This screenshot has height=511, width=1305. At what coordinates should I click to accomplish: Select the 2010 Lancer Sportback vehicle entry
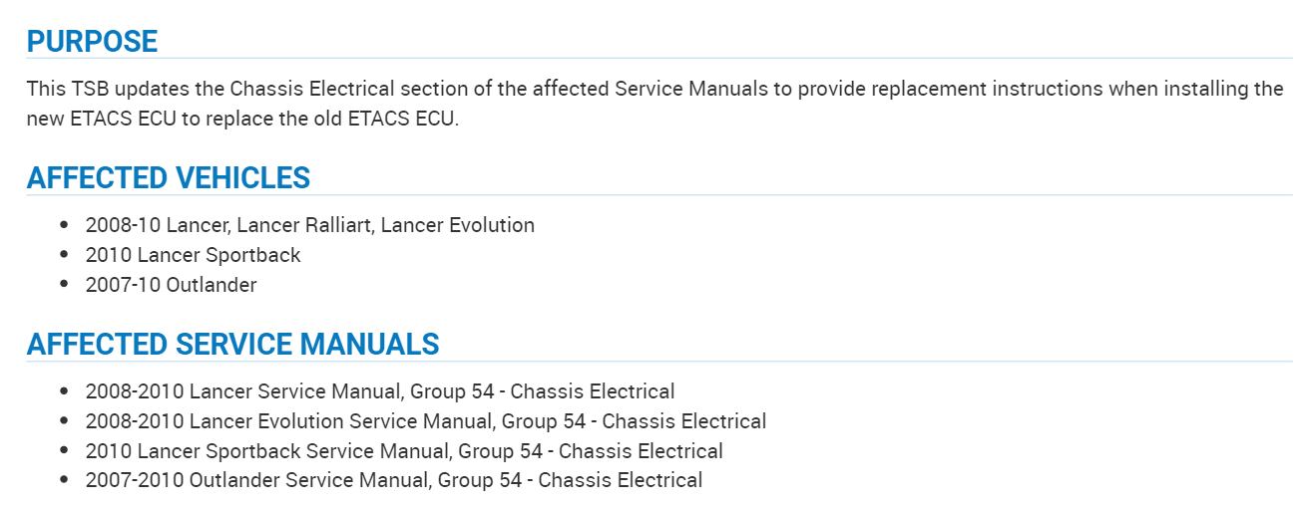click(x=193, y=255)
